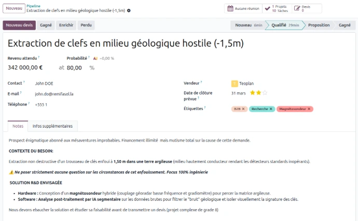The width and height of the screenshot is (358, 221).
Task: Move the opportunity to Proposition stage
Action: click(319, 25)
